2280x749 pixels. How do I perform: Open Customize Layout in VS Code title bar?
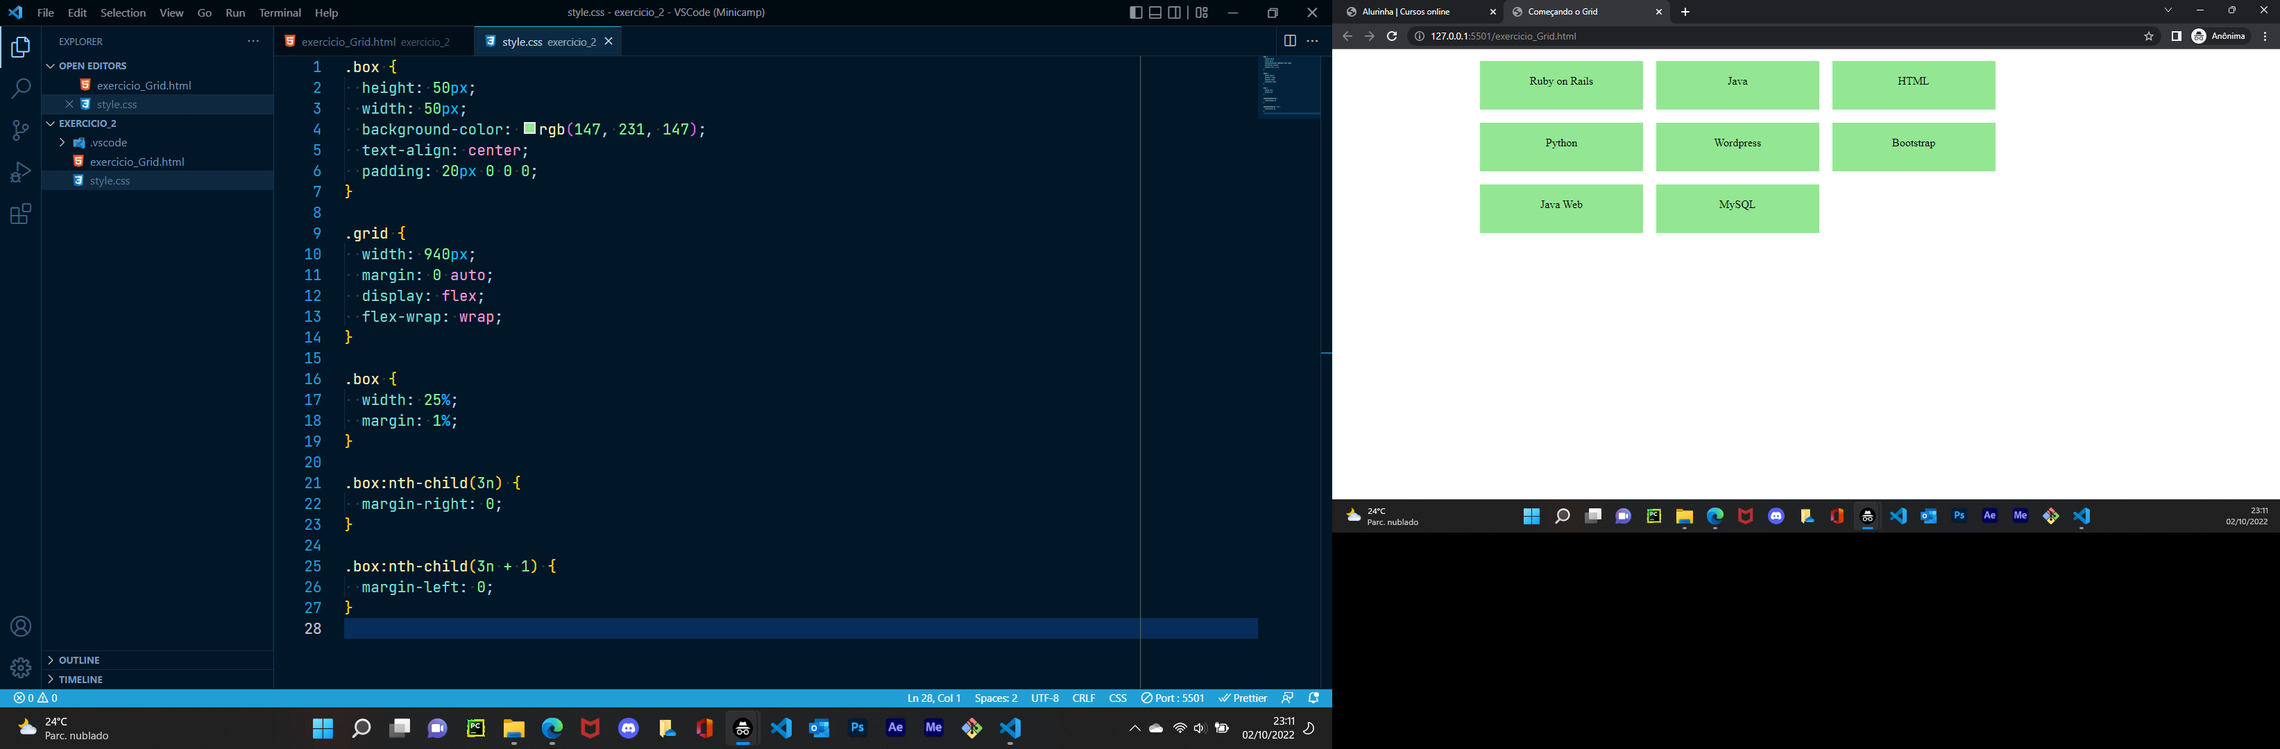(x=1201, y=12)
